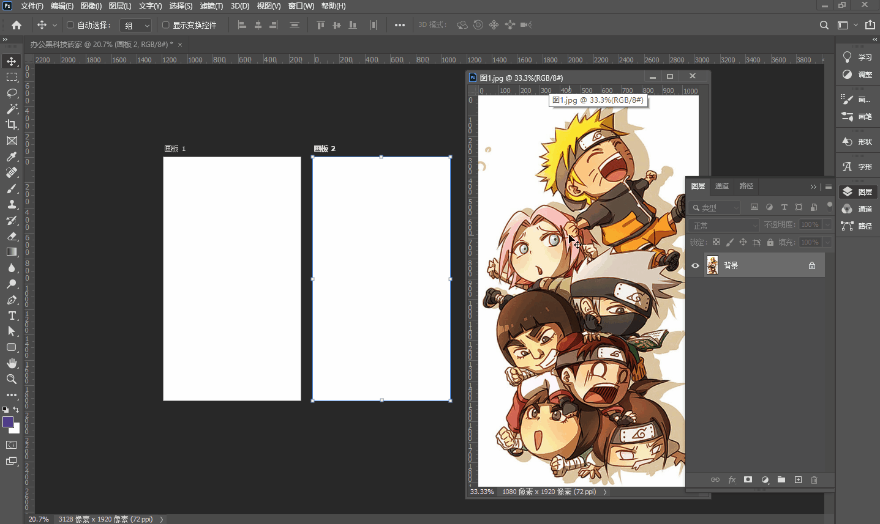The image size is (880, 524).
Task: Select the Eraser tool
Action: click(12, 236)
